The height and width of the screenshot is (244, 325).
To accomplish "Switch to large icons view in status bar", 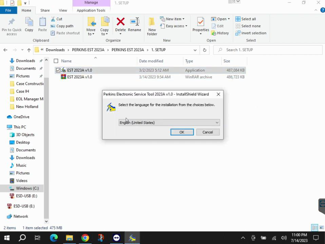I will click(322, 228).
